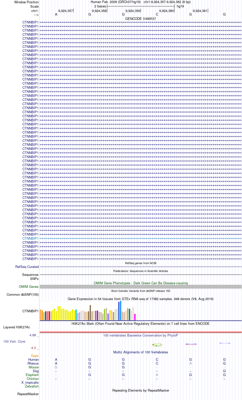242x400 pixels.
Task: Click the SNPs track label
Action: 34,279
